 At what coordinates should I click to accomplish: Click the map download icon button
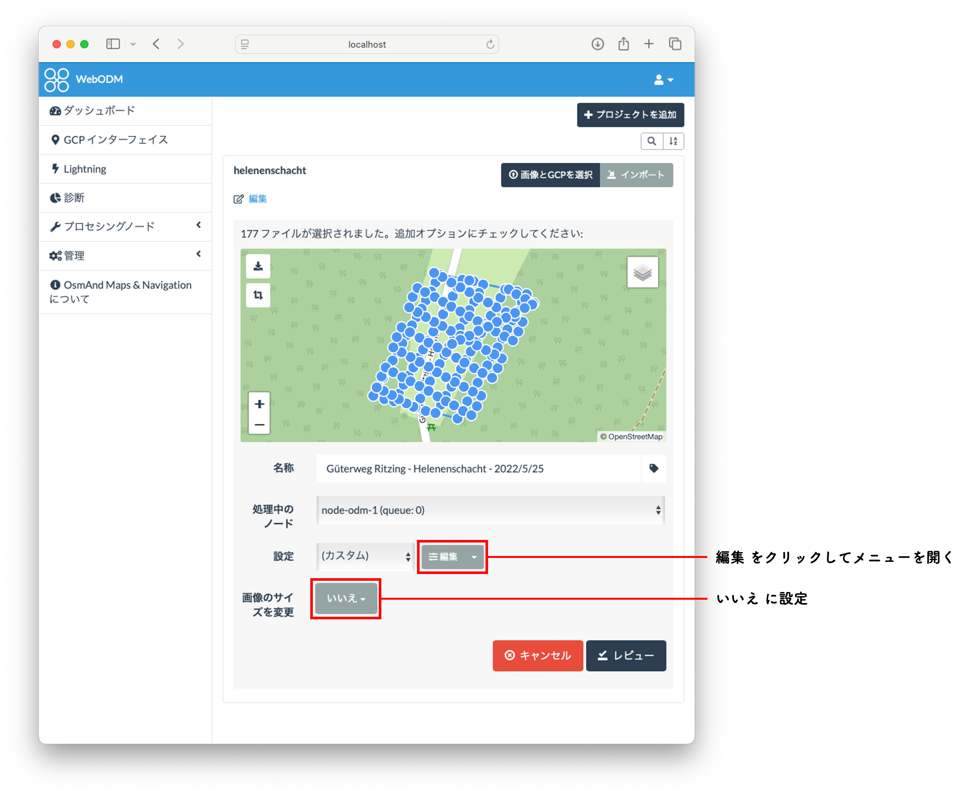click(x=258, y=266)
